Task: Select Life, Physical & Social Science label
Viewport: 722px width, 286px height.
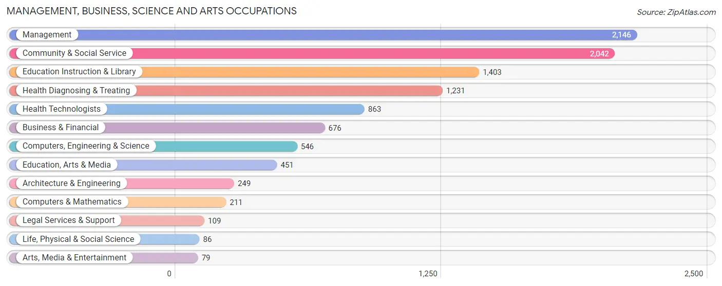Action: [78, 239]
